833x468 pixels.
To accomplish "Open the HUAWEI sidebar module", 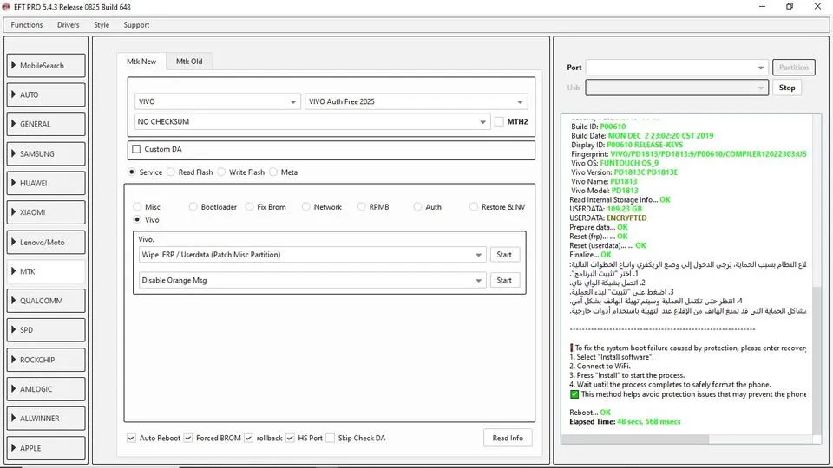I will tap(47, 184).
